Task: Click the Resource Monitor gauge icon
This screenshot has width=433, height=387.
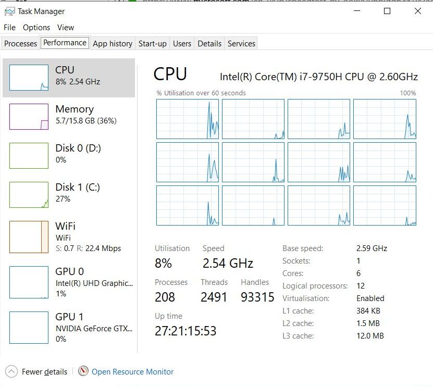Action: [83, 371]
